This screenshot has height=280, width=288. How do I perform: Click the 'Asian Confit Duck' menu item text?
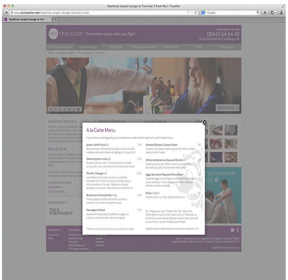click(x=96, y=145)
